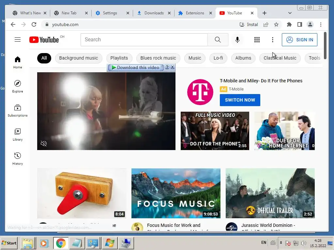View site information lock icon
Viewport: 334px width, 250px height.
point(47,24)
